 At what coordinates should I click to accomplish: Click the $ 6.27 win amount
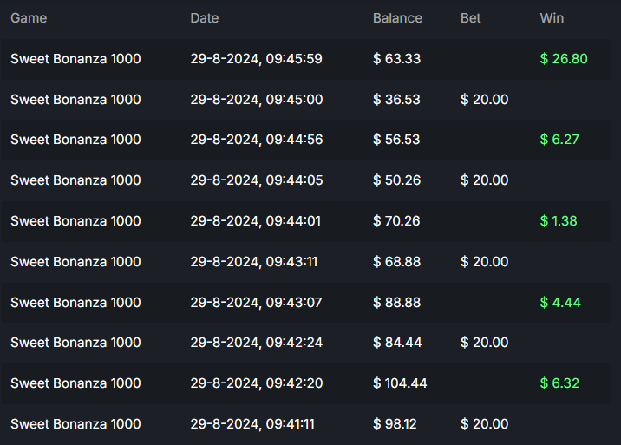pos(559,140)
